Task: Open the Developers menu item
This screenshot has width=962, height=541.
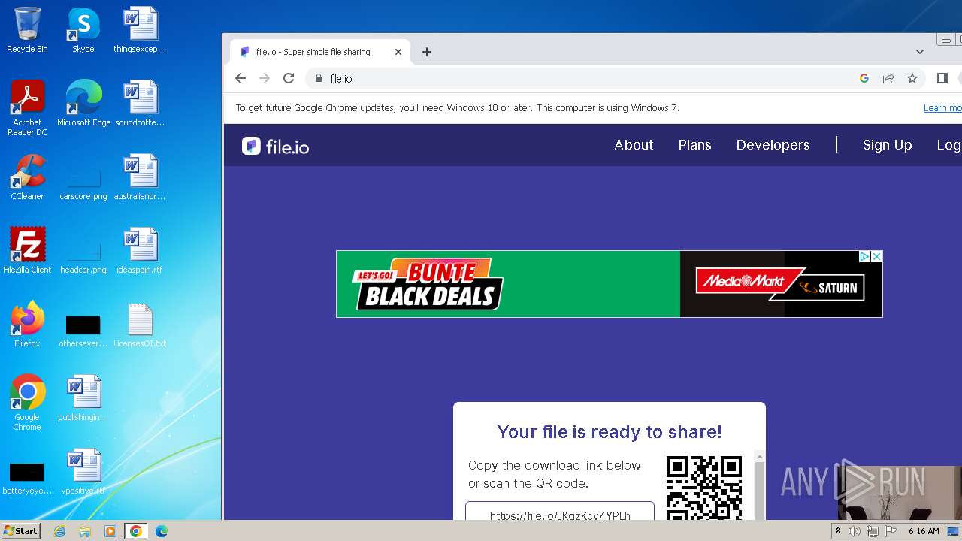Action: click(773, 145)
